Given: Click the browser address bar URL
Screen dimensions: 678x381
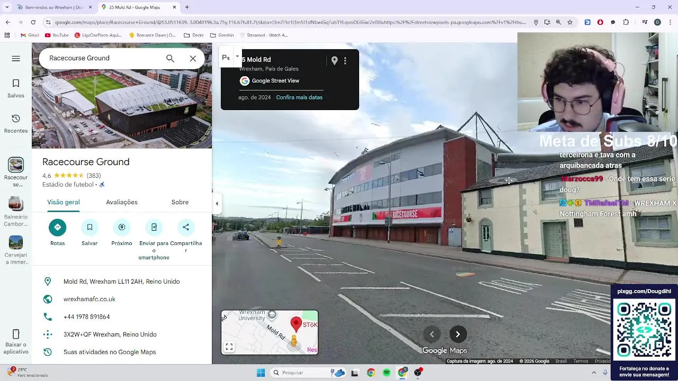Looking at the screenshot, I should click(291, 22).
